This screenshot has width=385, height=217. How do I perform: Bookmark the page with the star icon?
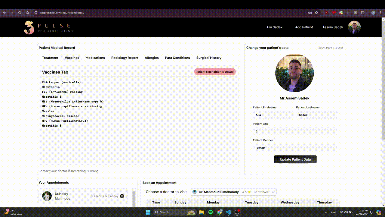[x=316, y=13]
